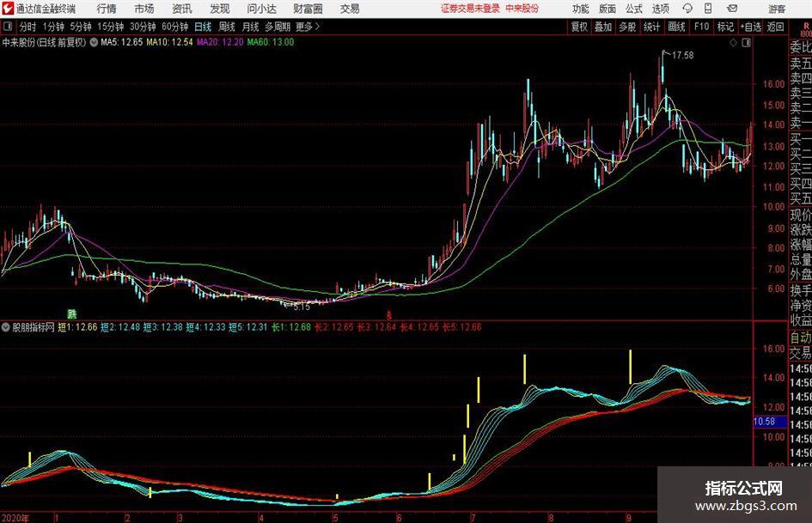Expand the indicator dropdown next to 中来股份(日线 前复权)
Screen dimensions: 812x523
tap(93, 42)
